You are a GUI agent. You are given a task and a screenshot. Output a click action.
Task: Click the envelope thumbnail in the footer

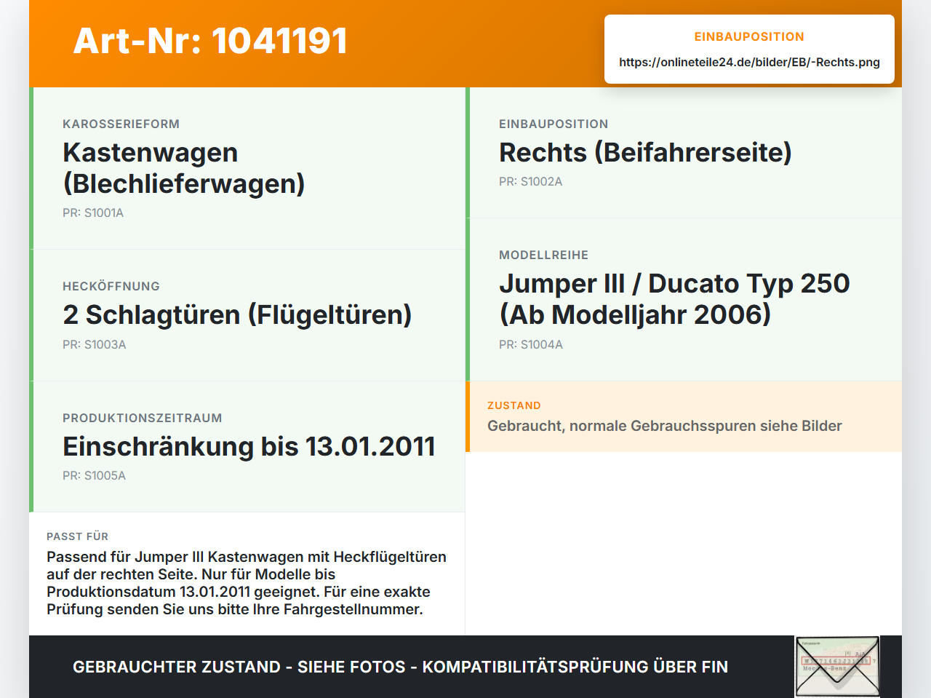(x=837, y=667)
